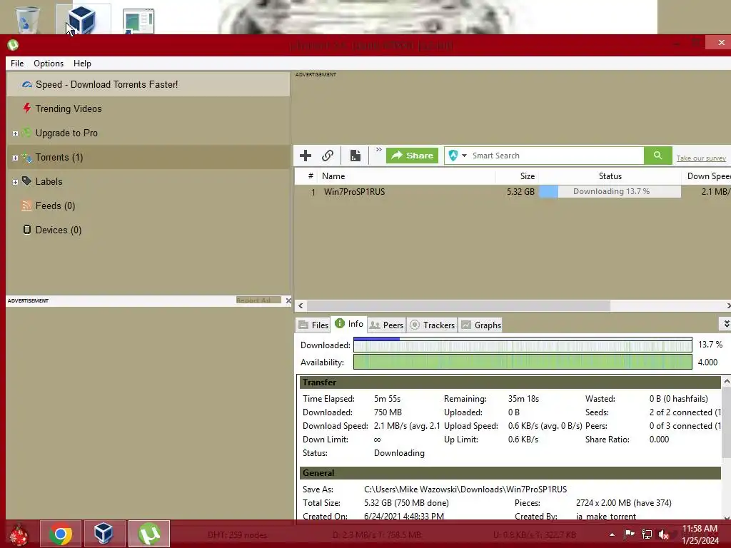
Task: Open the Take our survey link
Action: 701,158
